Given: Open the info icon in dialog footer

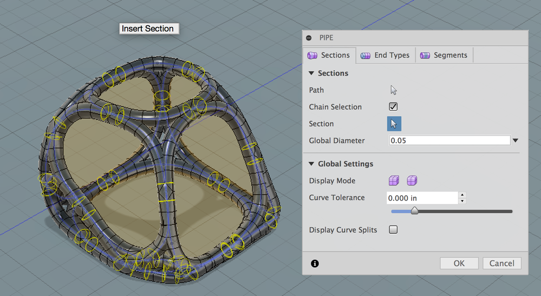Looking at the screenshot, I should tap(315, 264).
